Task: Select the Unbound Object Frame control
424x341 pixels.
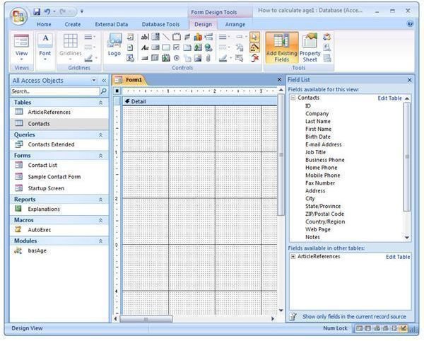Action: coord(198,47)
